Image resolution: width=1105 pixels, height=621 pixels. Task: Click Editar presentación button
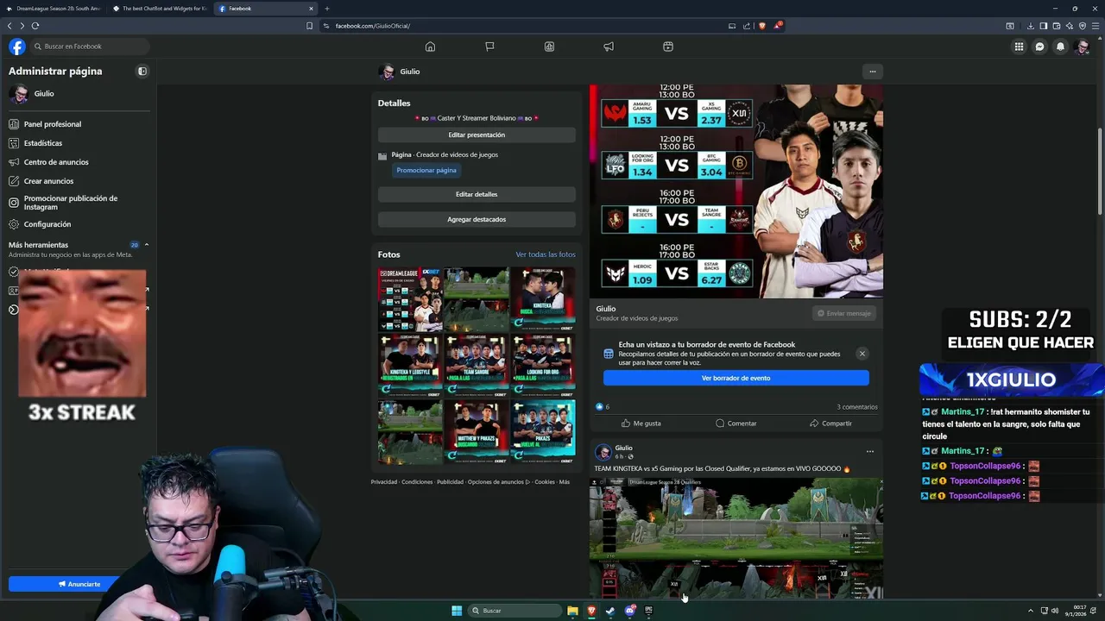pos(477,135)
